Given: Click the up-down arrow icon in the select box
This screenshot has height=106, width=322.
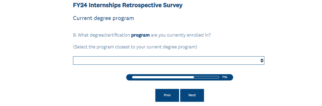Looking at the screenshot, I should [262, 60].
